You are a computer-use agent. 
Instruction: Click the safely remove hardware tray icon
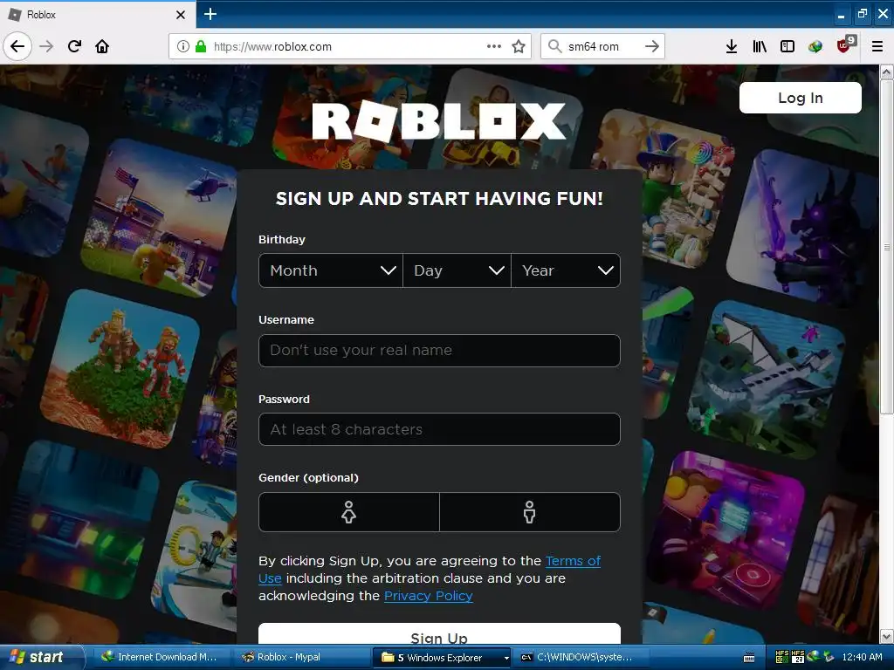coord(829,657)
